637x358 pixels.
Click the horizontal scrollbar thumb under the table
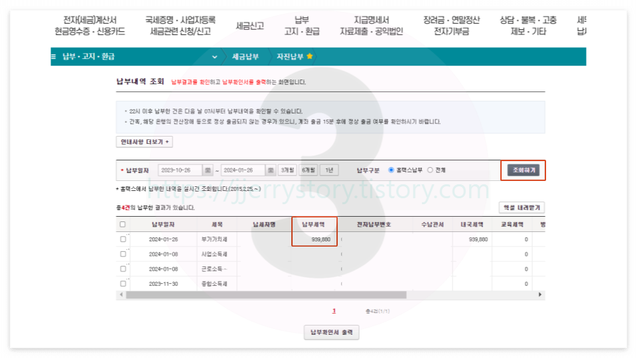click(x=266, y=294)
